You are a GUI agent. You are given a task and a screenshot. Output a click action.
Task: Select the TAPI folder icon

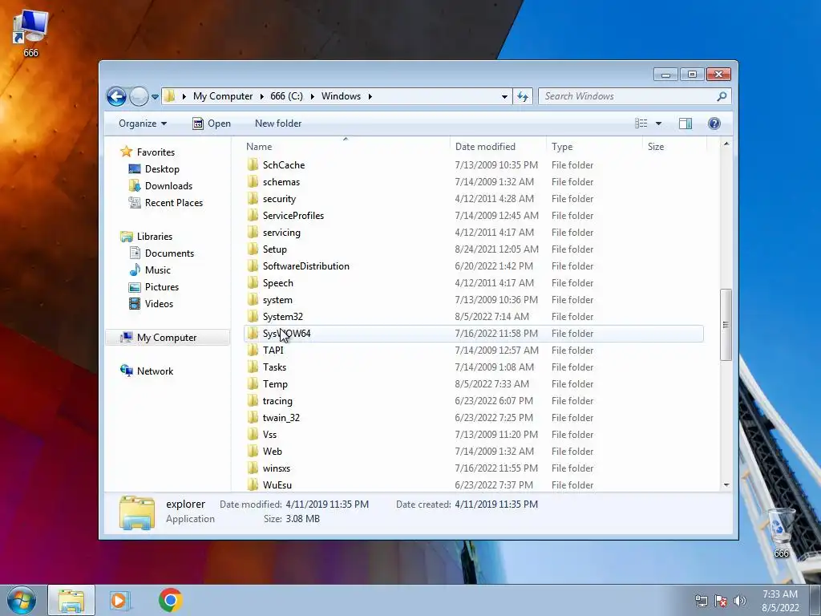pos(253,351)
